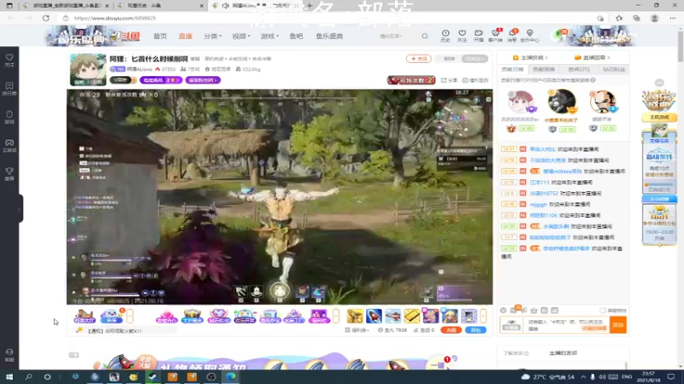The image size is (684, 384).
Task: Open the 历史 history clock icon
Action: (445, 36)
